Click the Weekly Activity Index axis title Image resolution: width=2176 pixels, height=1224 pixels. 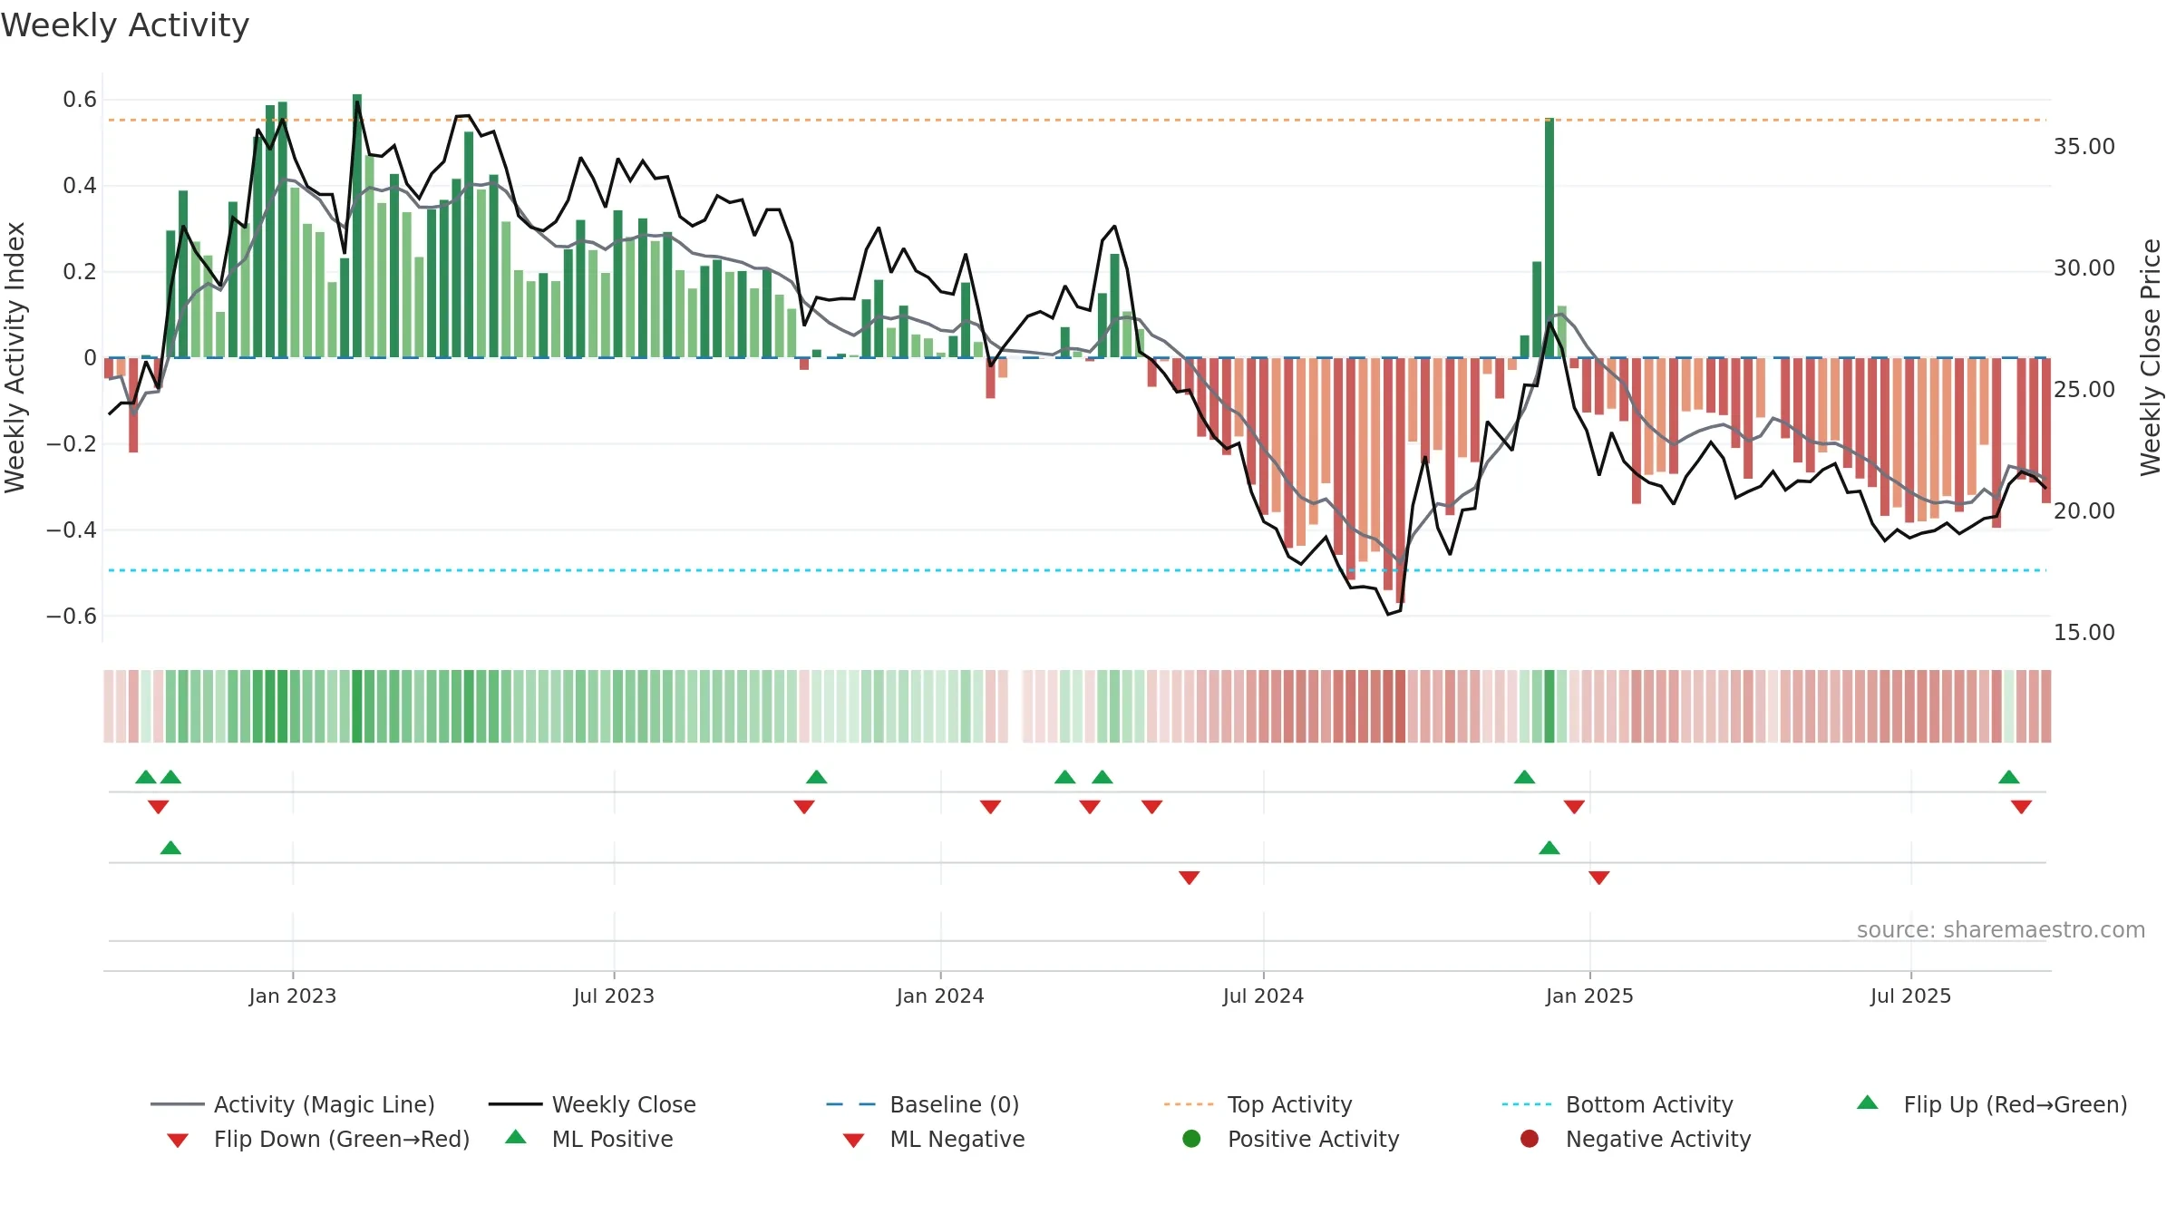15,357
